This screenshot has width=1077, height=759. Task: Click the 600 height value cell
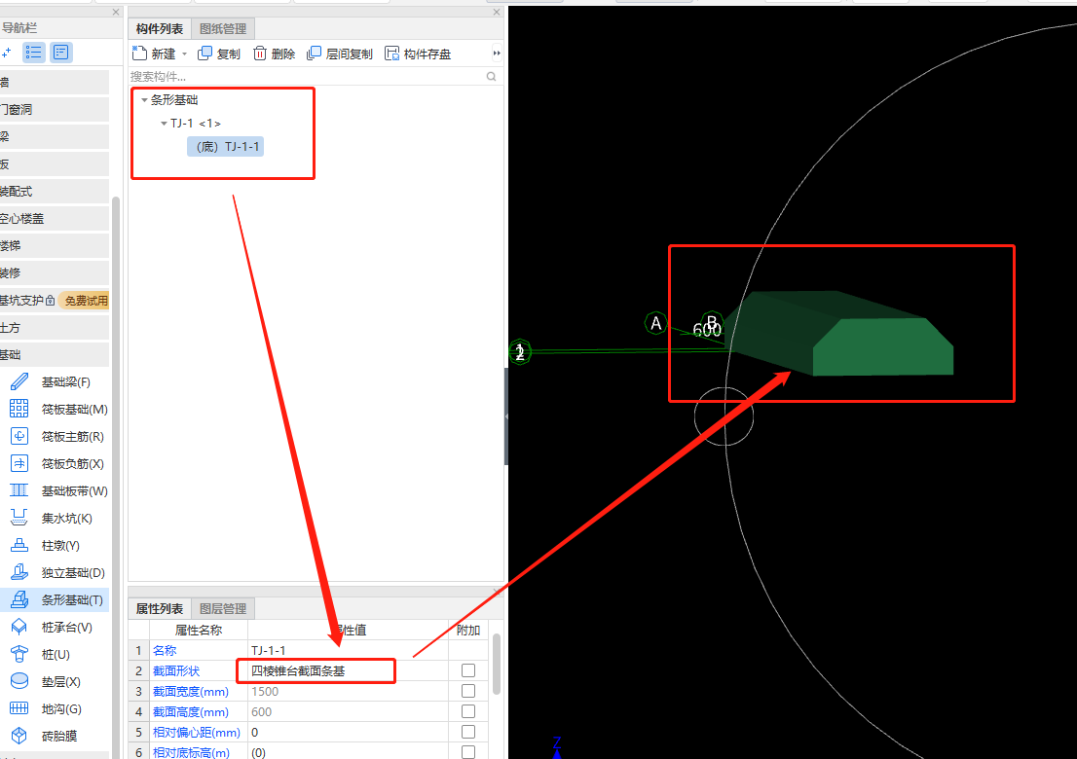(348, 711)
